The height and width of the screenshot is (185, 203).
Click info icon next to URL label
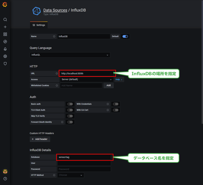coord(57,74)
